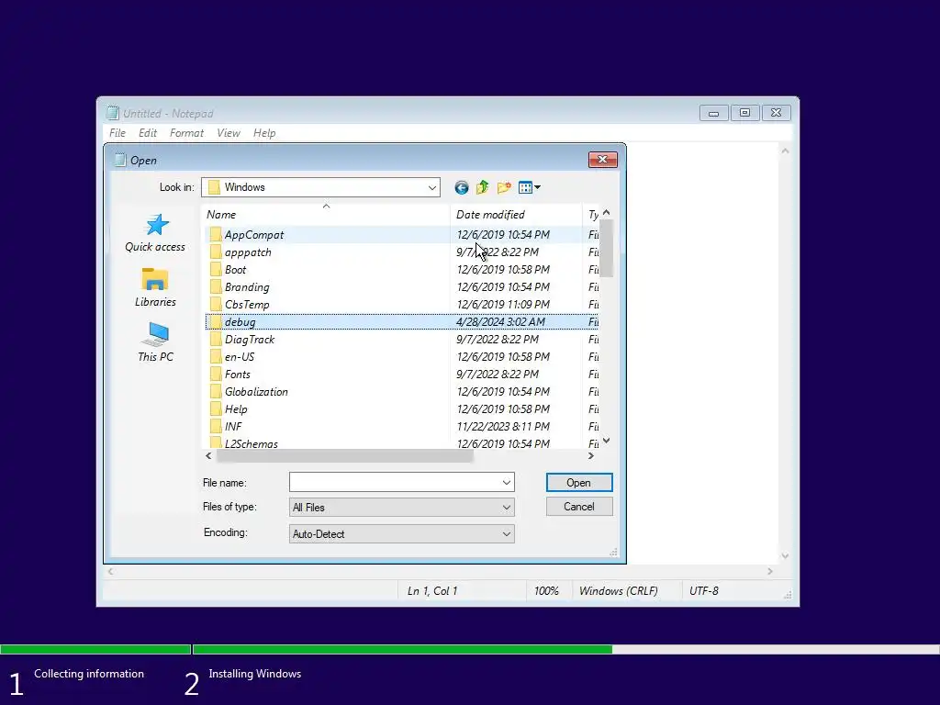Go up one folder level icon
This screenshot has height=705, width=940.
(x=482, y=187)
